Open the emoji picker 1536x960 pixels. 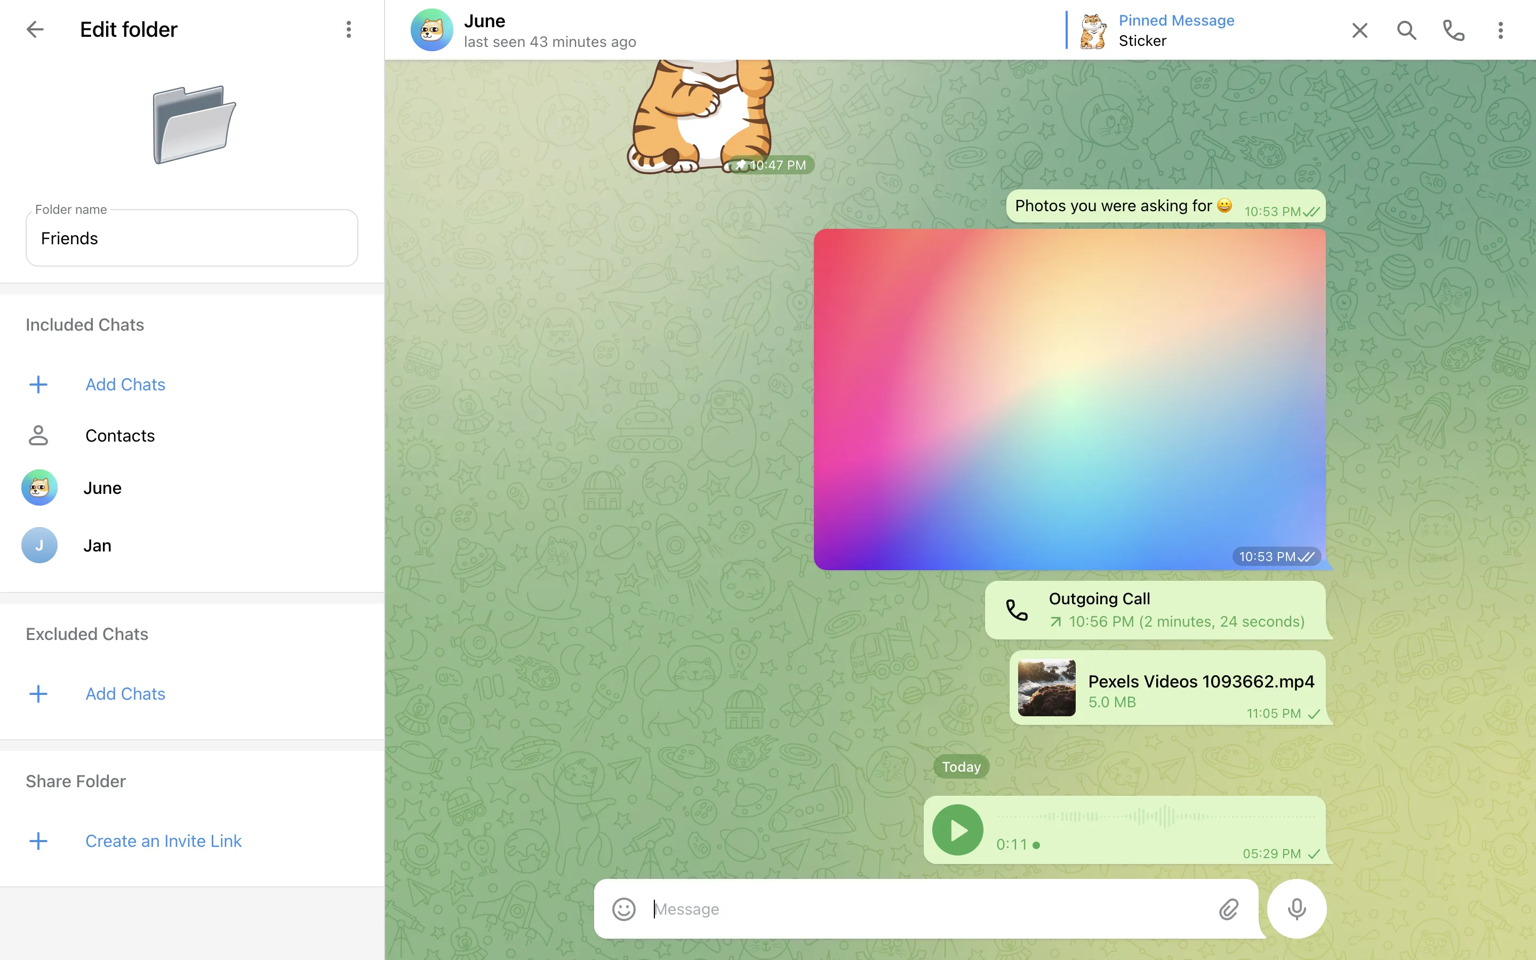(624, 909)
